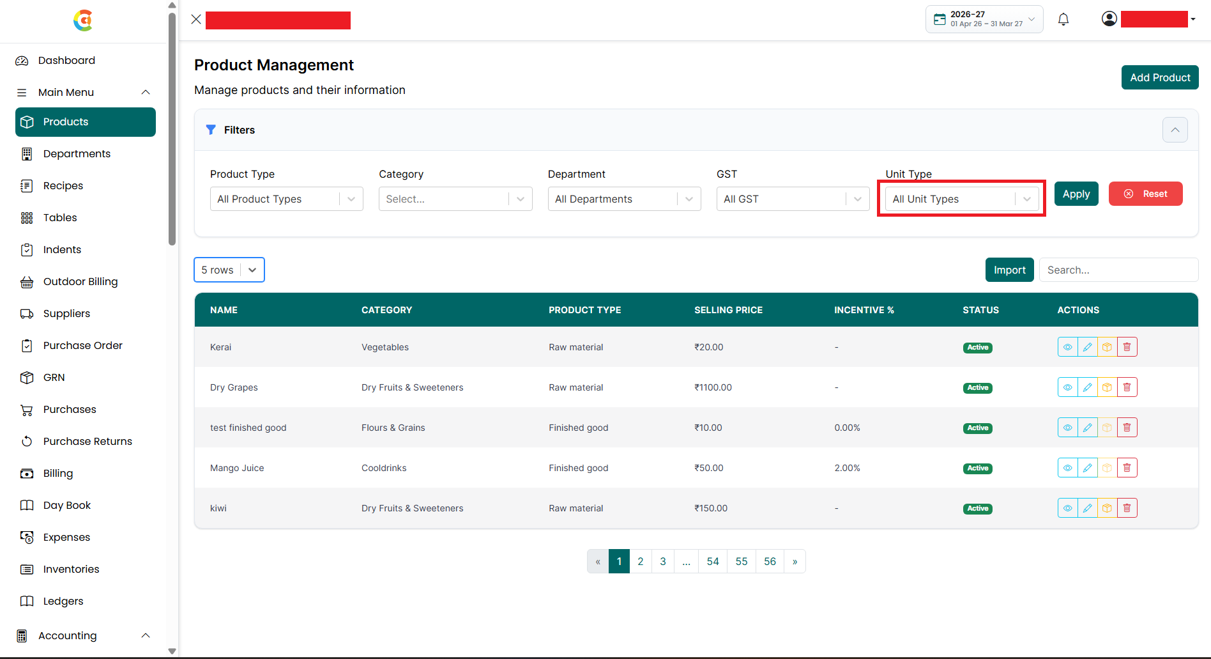The width and height of the screenshot is (1211, 659).
Task: View details of test finished good
Action: [x=1067, y=428]
